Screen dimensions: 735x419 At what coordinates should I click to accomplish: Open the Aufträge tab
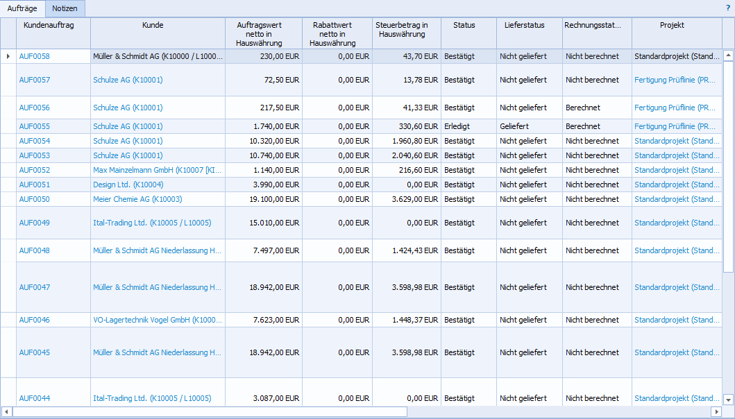22,8
